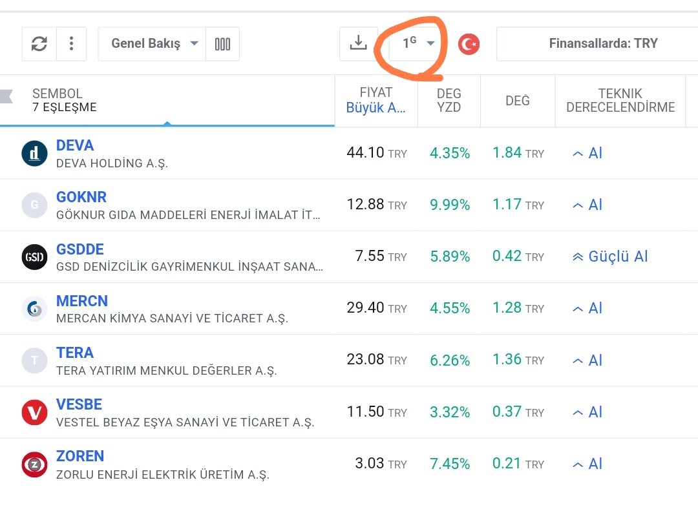The width and height of the screenshot is (698, 511).
Task: Click the ZOREN company logo
Action: [x=34, y=464]
